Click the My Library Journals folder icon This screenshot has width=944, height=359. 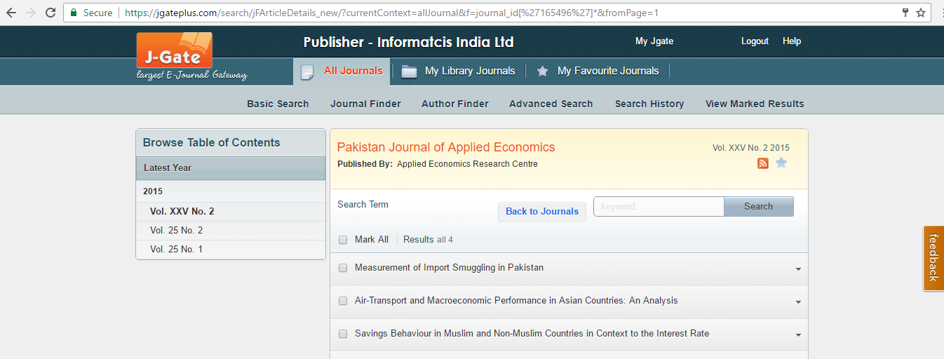(409, 72)
